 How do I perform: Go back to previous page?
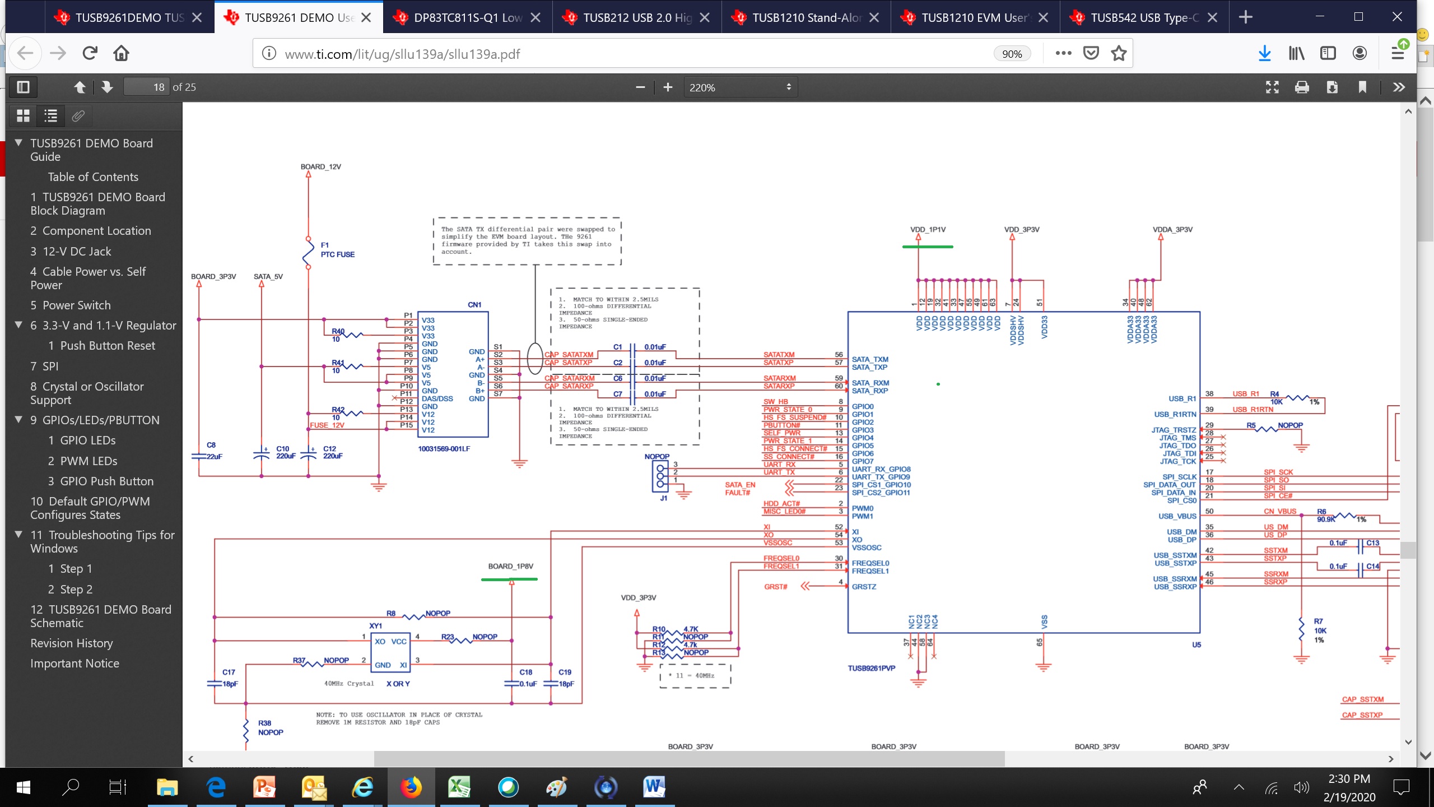(x=25, y=54)
